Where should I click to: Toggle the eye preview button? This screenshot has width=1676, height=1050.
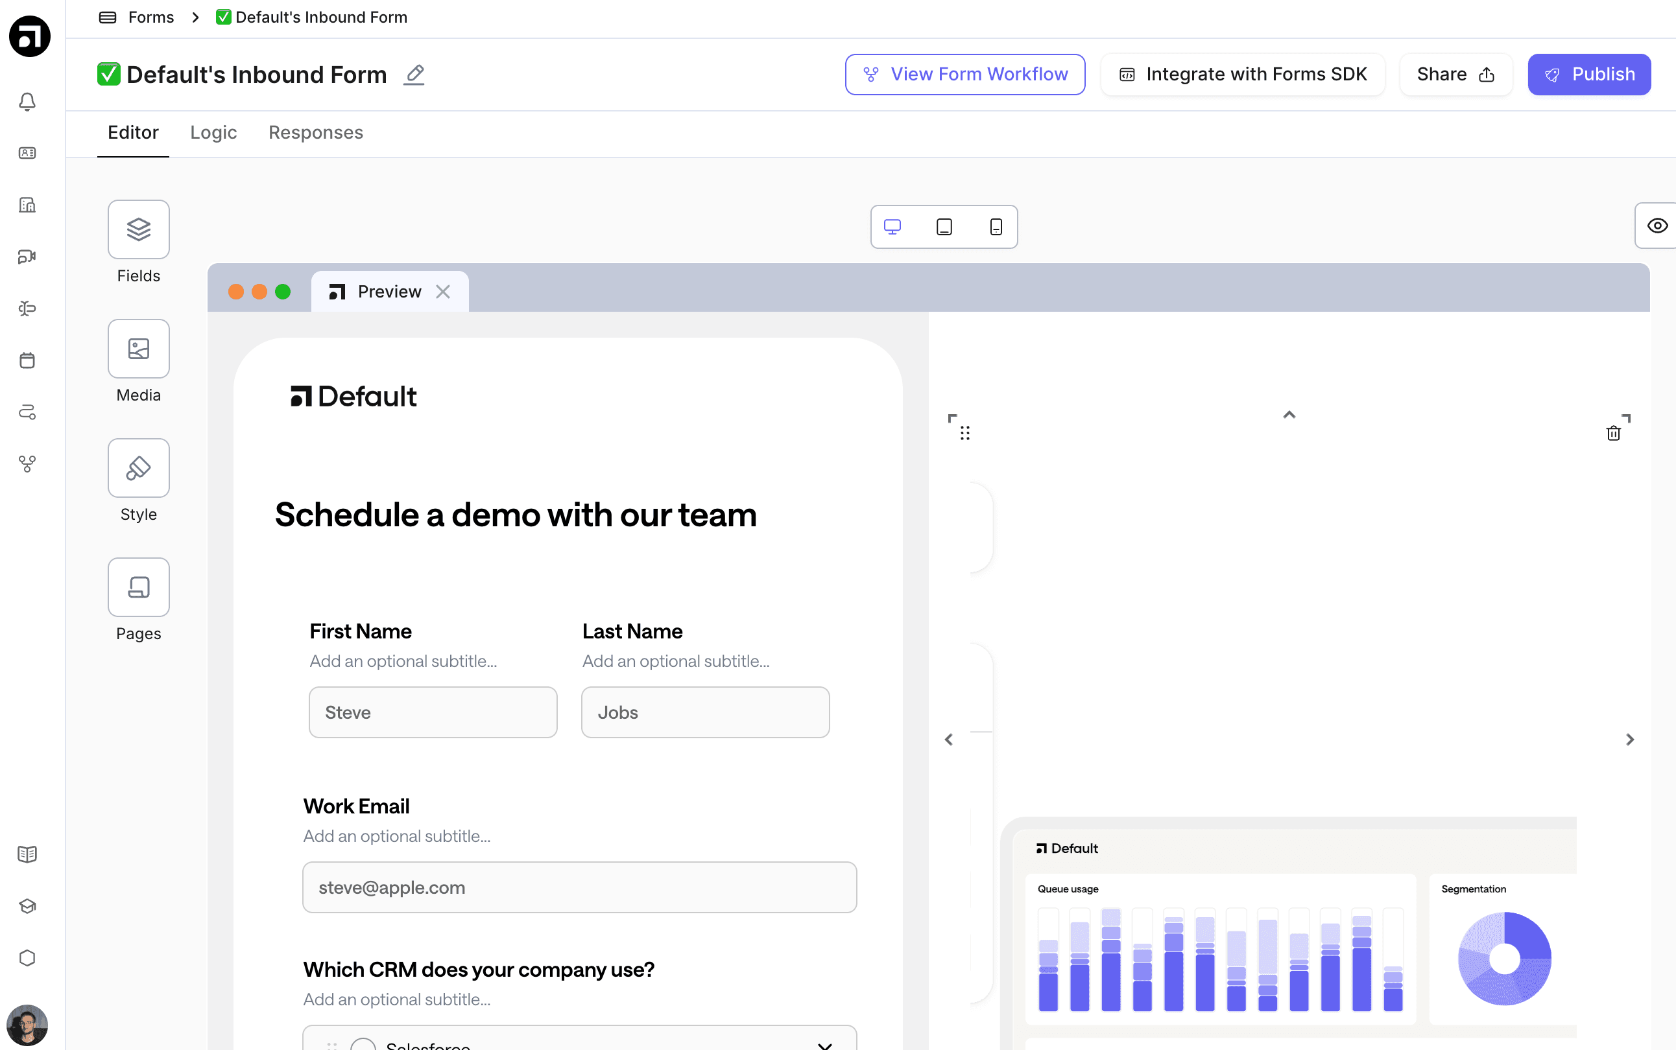click(1657, 226)
